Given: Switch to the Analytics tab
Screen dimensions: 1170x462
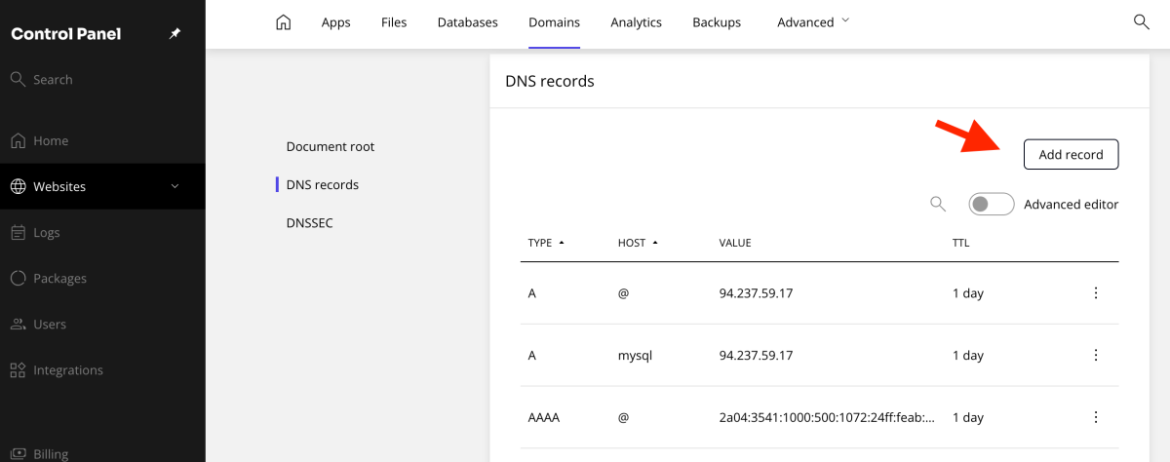Looking at the screenshot, I should coord(636,22).
